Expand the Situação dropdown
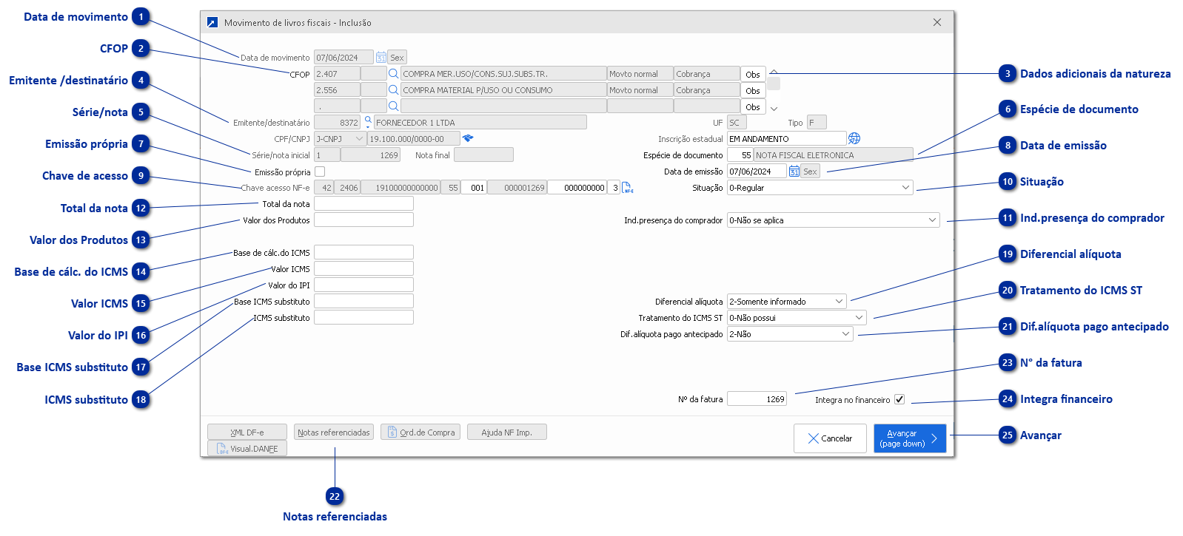Image resolution: width=1183 pixels, height=536 pixels. click(905, 188)
